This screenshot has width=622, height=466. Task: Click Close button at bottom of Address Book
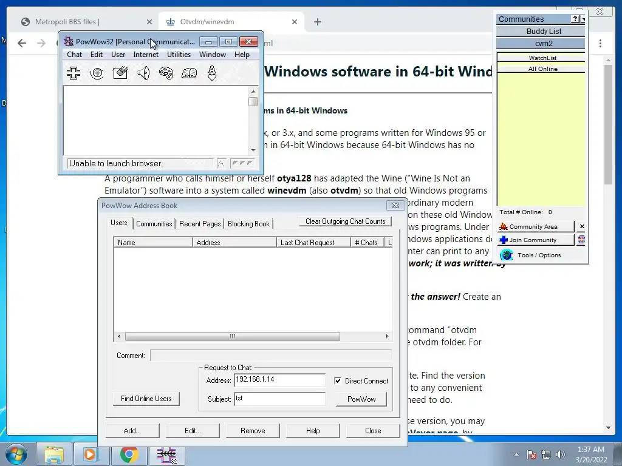point(373,431)
